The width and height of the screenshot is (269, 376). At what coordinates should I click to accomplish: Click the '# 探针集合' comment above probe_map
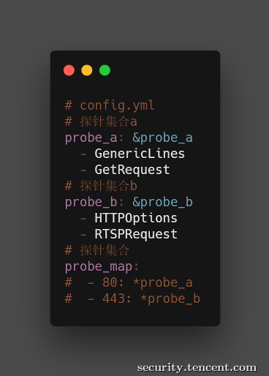click(x=97, y=250)
